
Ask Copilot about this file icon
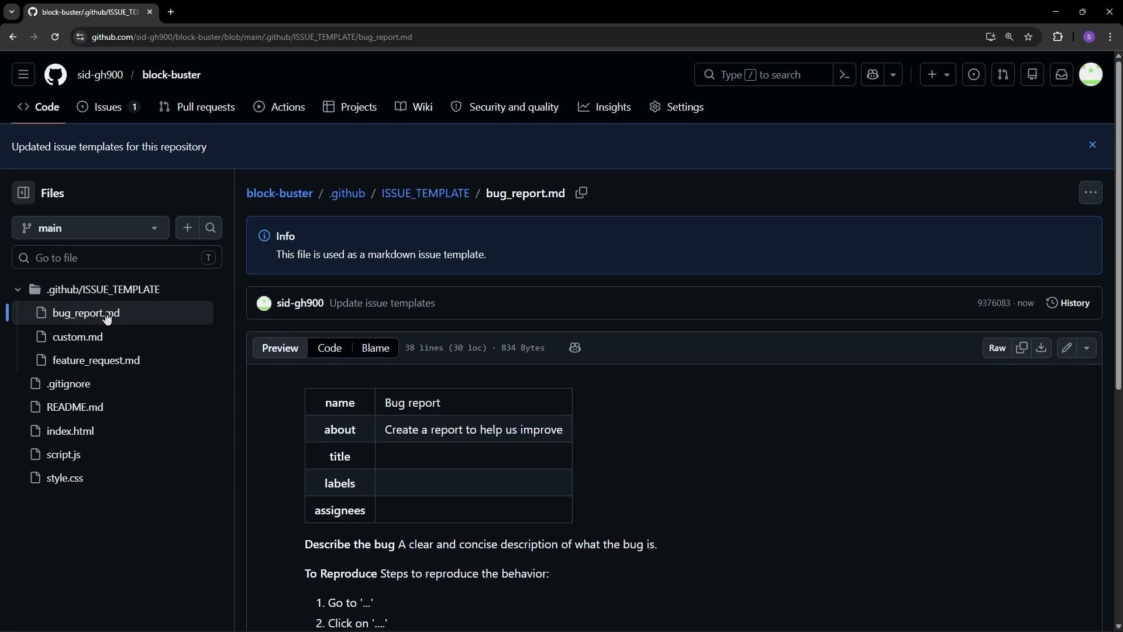(574, 348)
